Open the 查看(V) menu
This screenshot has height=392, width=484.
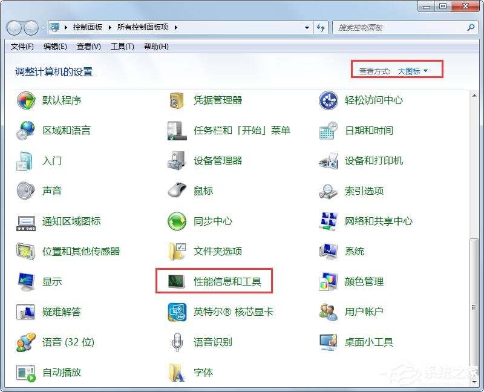[88, 46]
